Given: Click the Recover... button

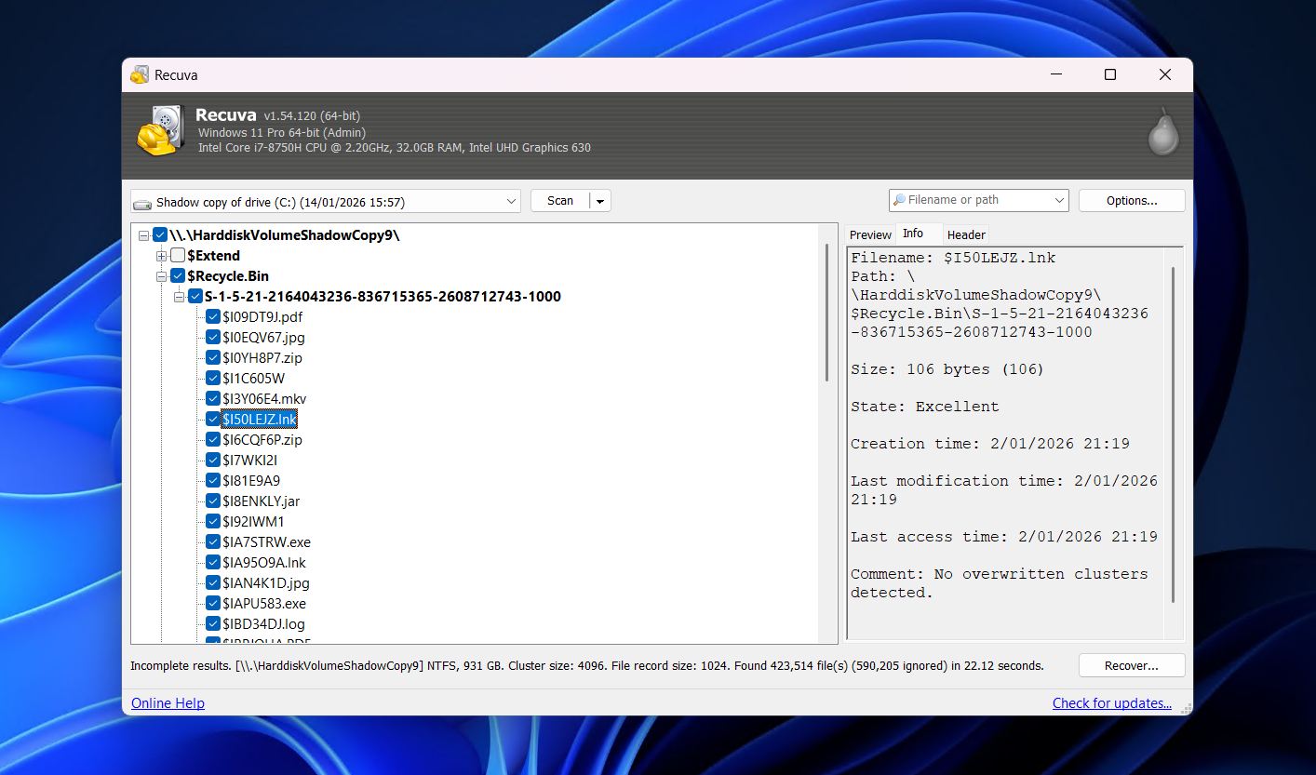Looking at the screenshot, I should (1131, 665).
